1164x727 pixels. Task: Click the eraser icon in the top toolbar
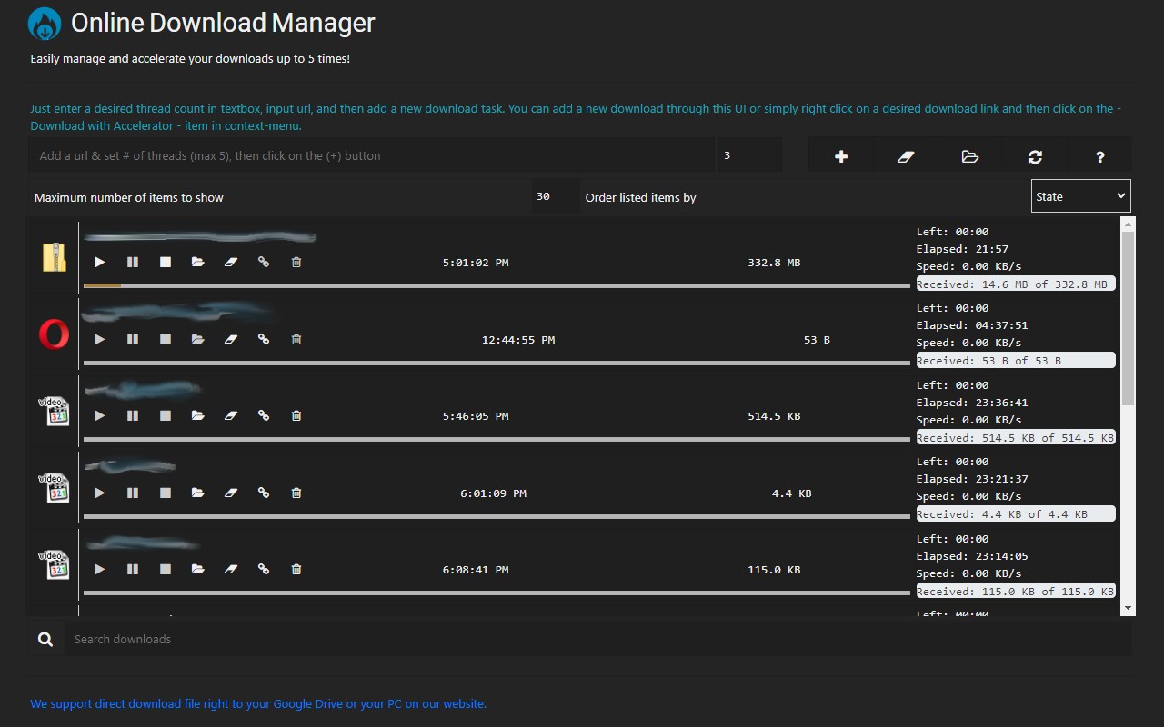click(905, 156)
